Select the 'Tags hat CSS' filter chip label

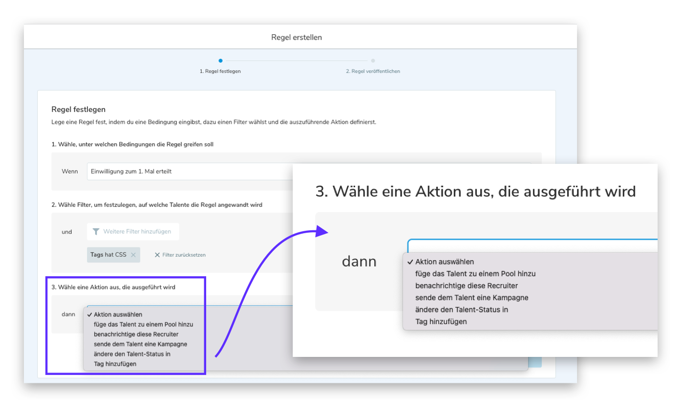[x=108, y=255]
